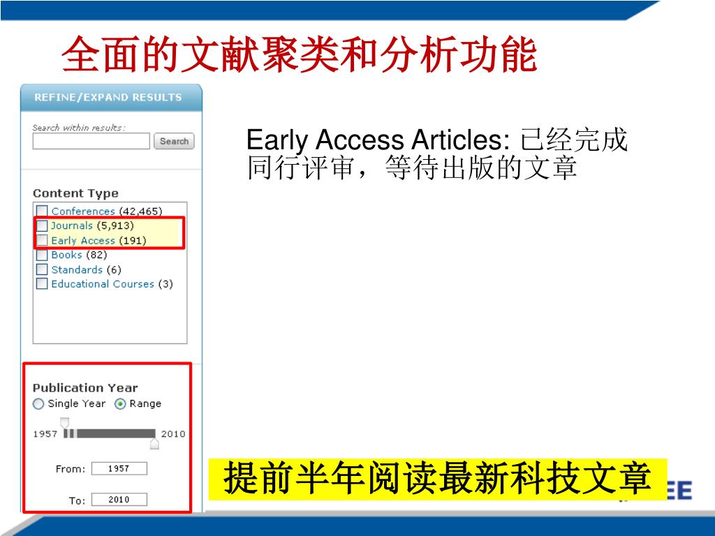Click the To year input field
Screen dimensions: 715x536
[x=119, y=500]
